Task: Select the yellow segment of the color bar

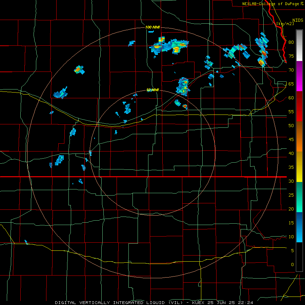Action: [x=299, y=167]
